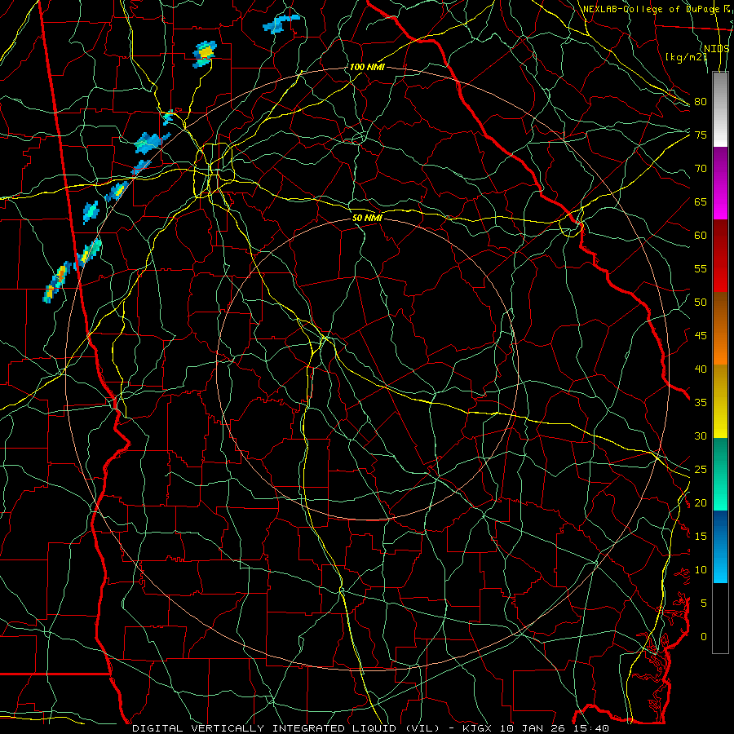Pick the gray-white segment of the color bar
This screenshot has height=734, width=734.
click(720, 109)
